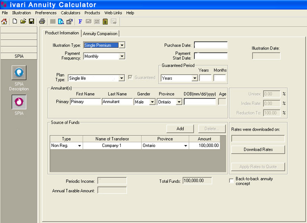Click the 100,000.00 amount cell

pos(204,146)
